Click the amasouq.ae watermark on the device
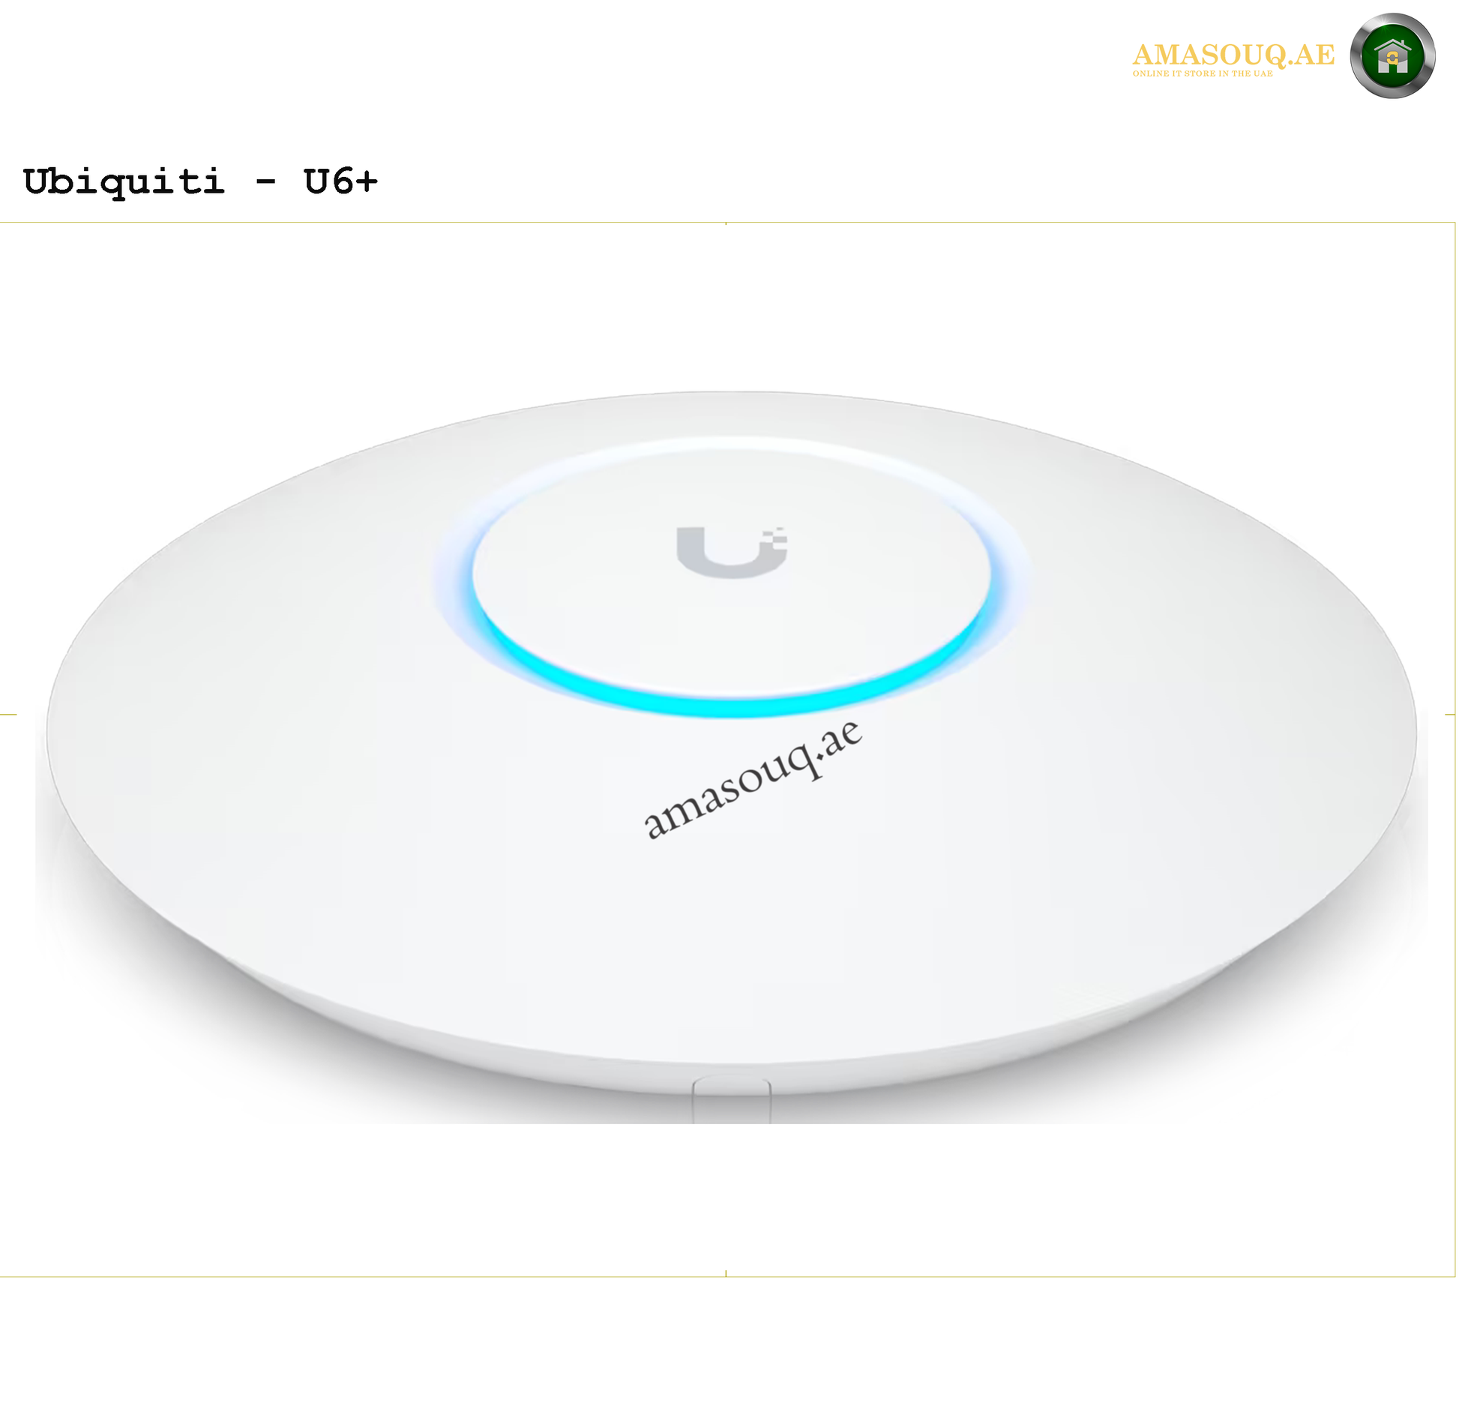Image resolution: width=1459 pixels, height=1406 pixels. click(x=753, y=778)
